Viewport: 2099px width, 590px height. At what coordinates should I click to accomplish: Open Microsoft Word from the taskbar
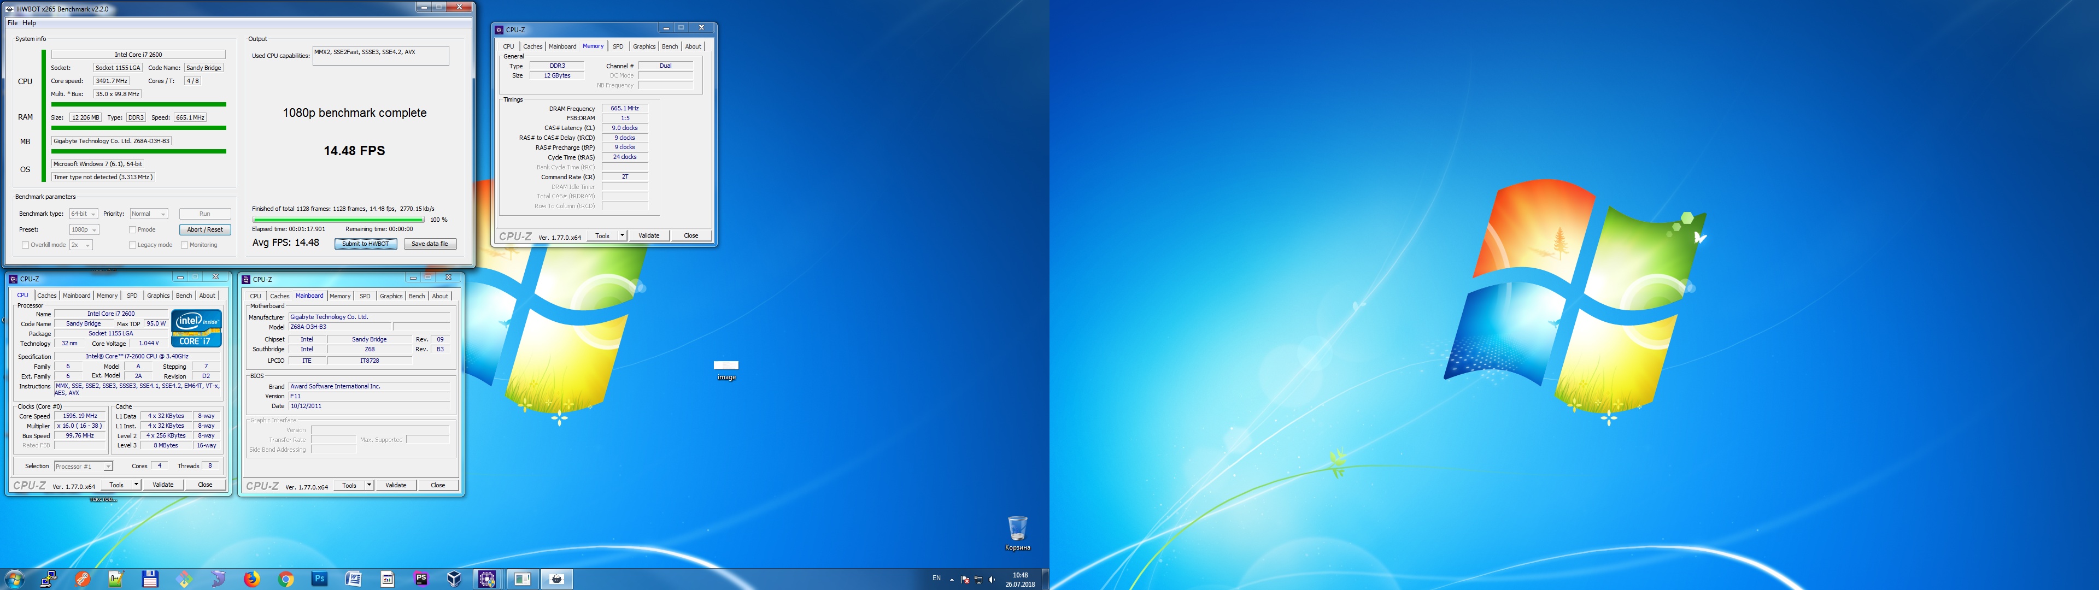(354, 579)
